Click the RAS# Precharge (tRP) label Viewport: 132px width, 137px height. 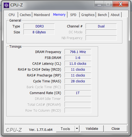44,75
